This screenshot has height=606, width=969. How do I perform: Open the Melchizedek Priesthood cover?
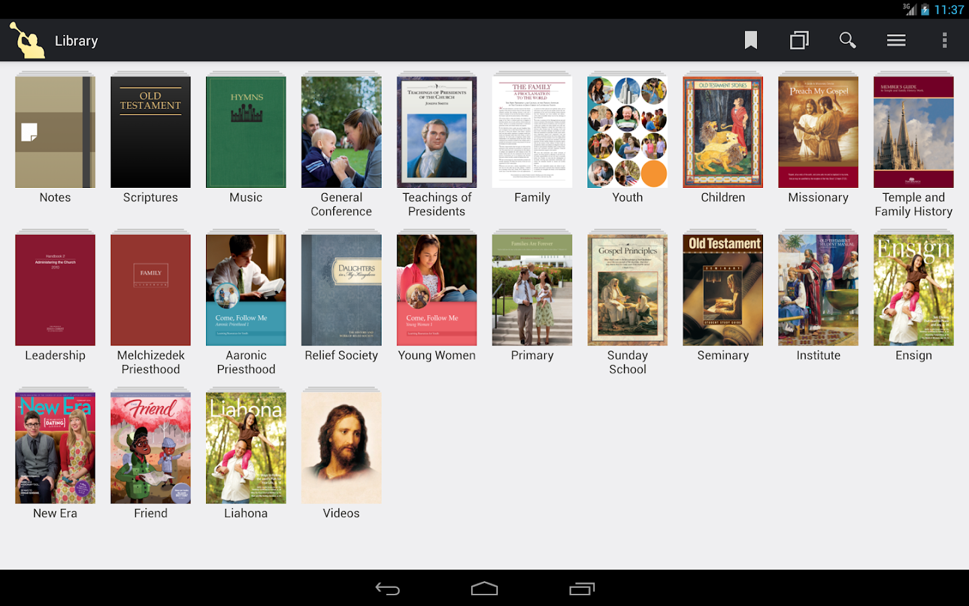pos(151,290)
